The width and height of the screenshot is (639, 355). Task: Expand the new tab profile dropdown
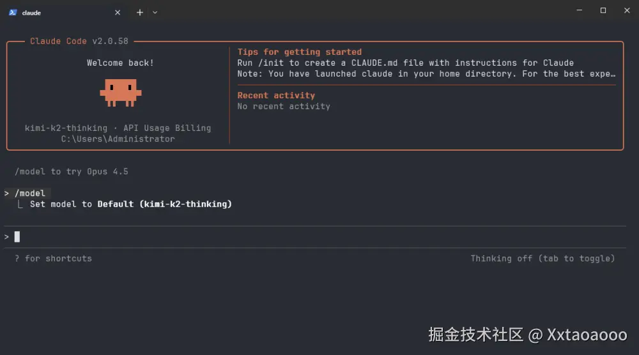(x=155, y=12)
